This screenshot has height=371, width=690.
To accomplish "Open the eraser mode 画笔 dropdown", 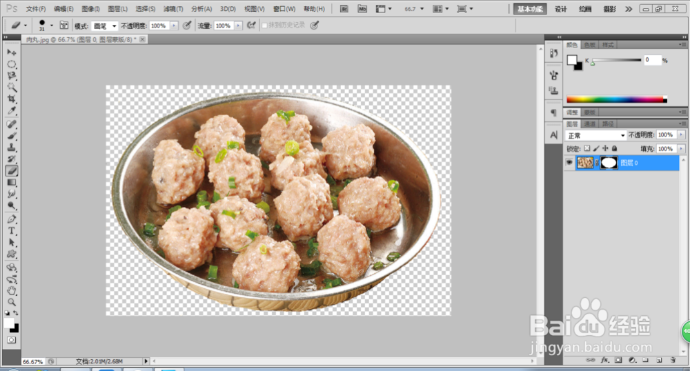I will coord(105,26).
